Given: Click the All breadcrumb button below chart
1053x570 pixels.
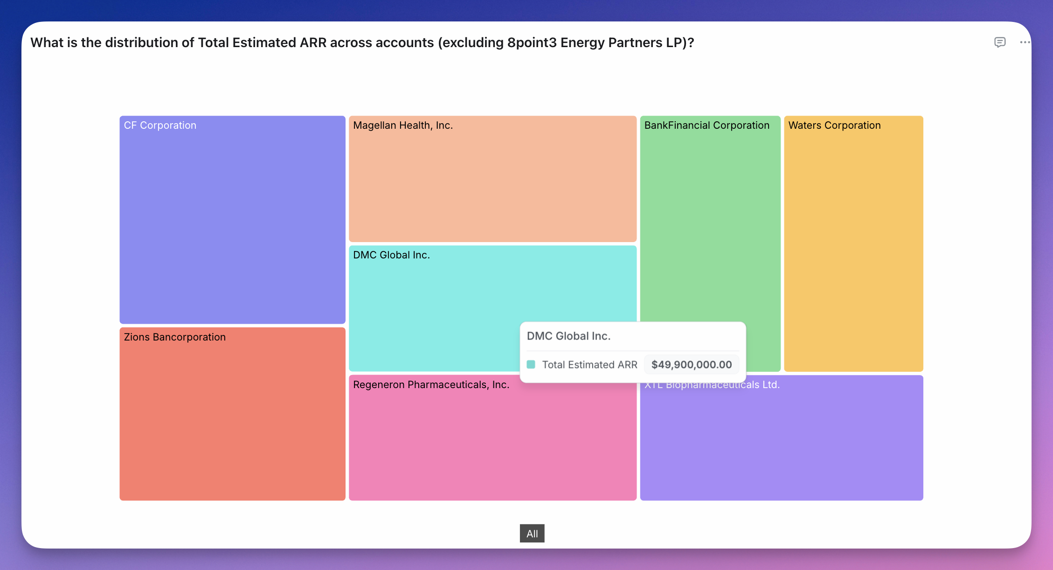Looking at the screenshot, I should (532, 534).
